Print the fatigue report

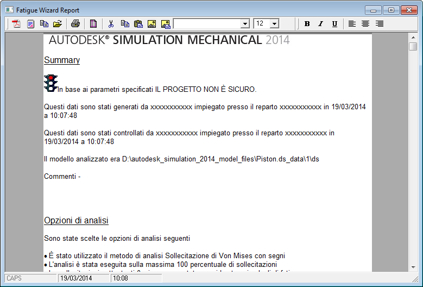(x=75, y=24)
